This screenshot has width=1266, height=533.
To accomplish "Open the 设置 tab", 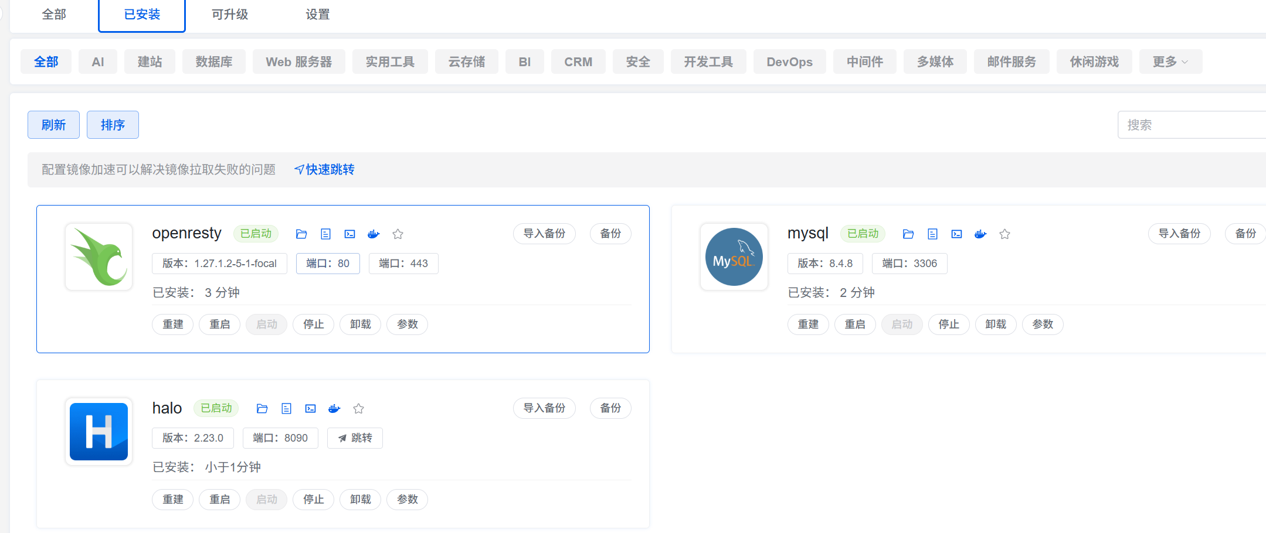I will (318, 15).
